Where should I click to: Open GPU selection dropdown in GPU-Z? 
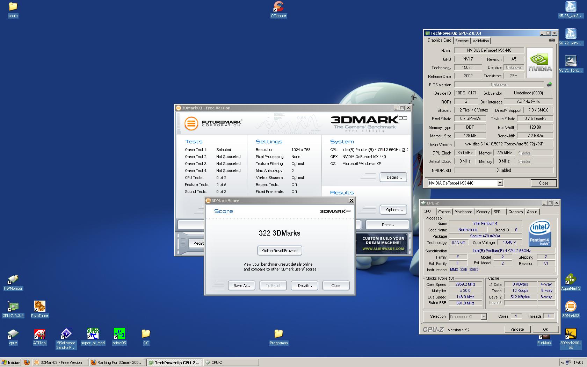tap(500, 183)
